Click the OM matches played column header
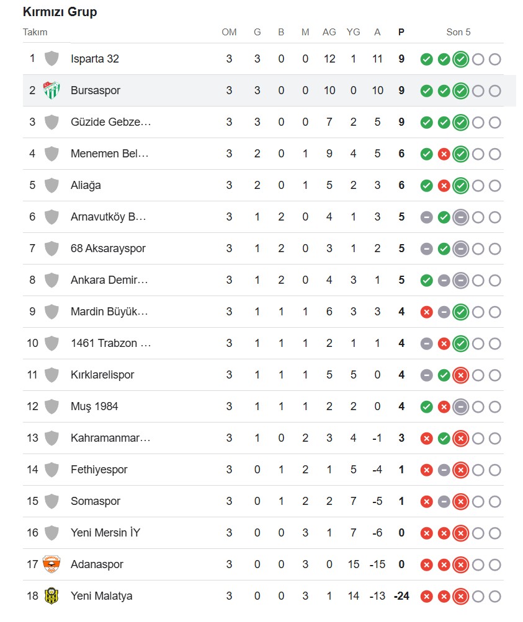 229,32
